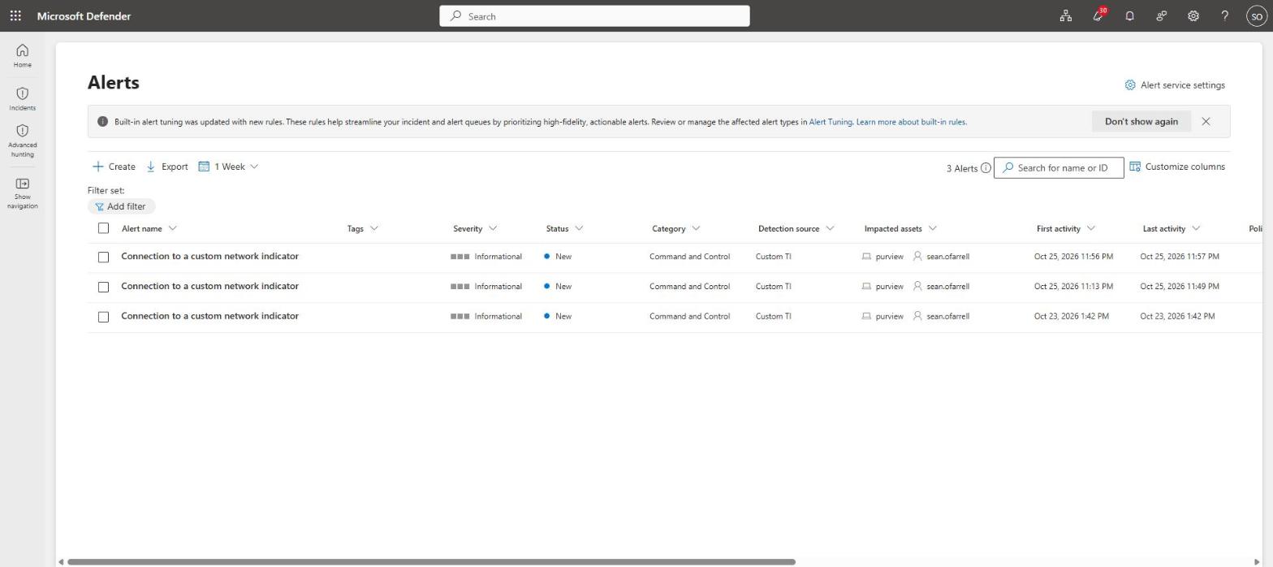Select all alerts header checkbox
1273x567 pixels.
pos(103,228)
